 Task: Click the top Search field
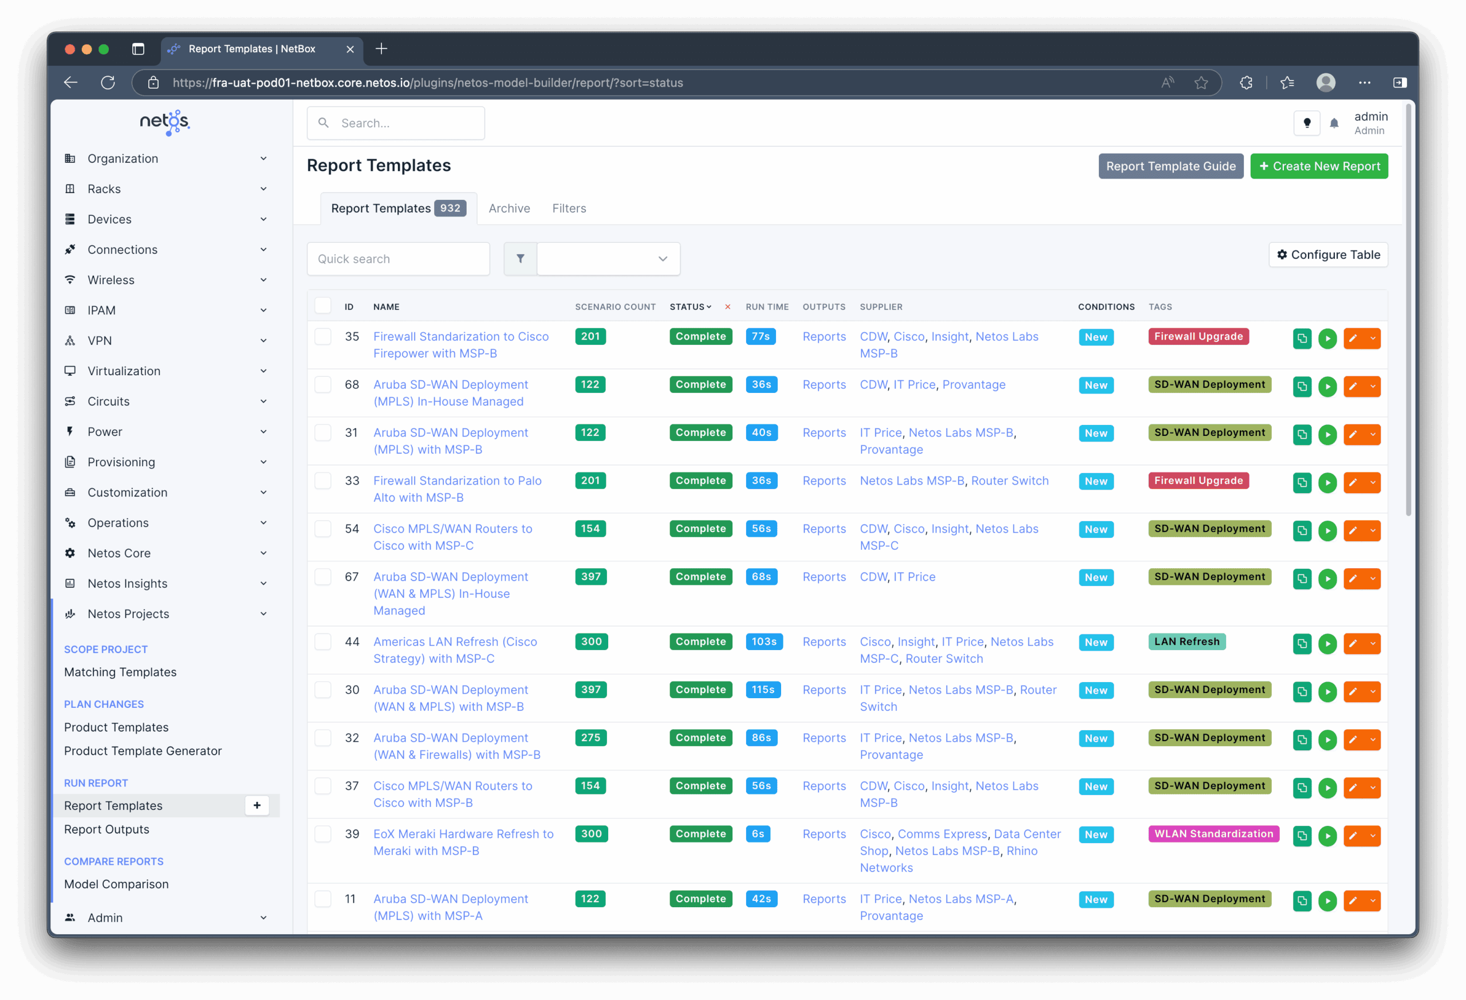(396, 123)
